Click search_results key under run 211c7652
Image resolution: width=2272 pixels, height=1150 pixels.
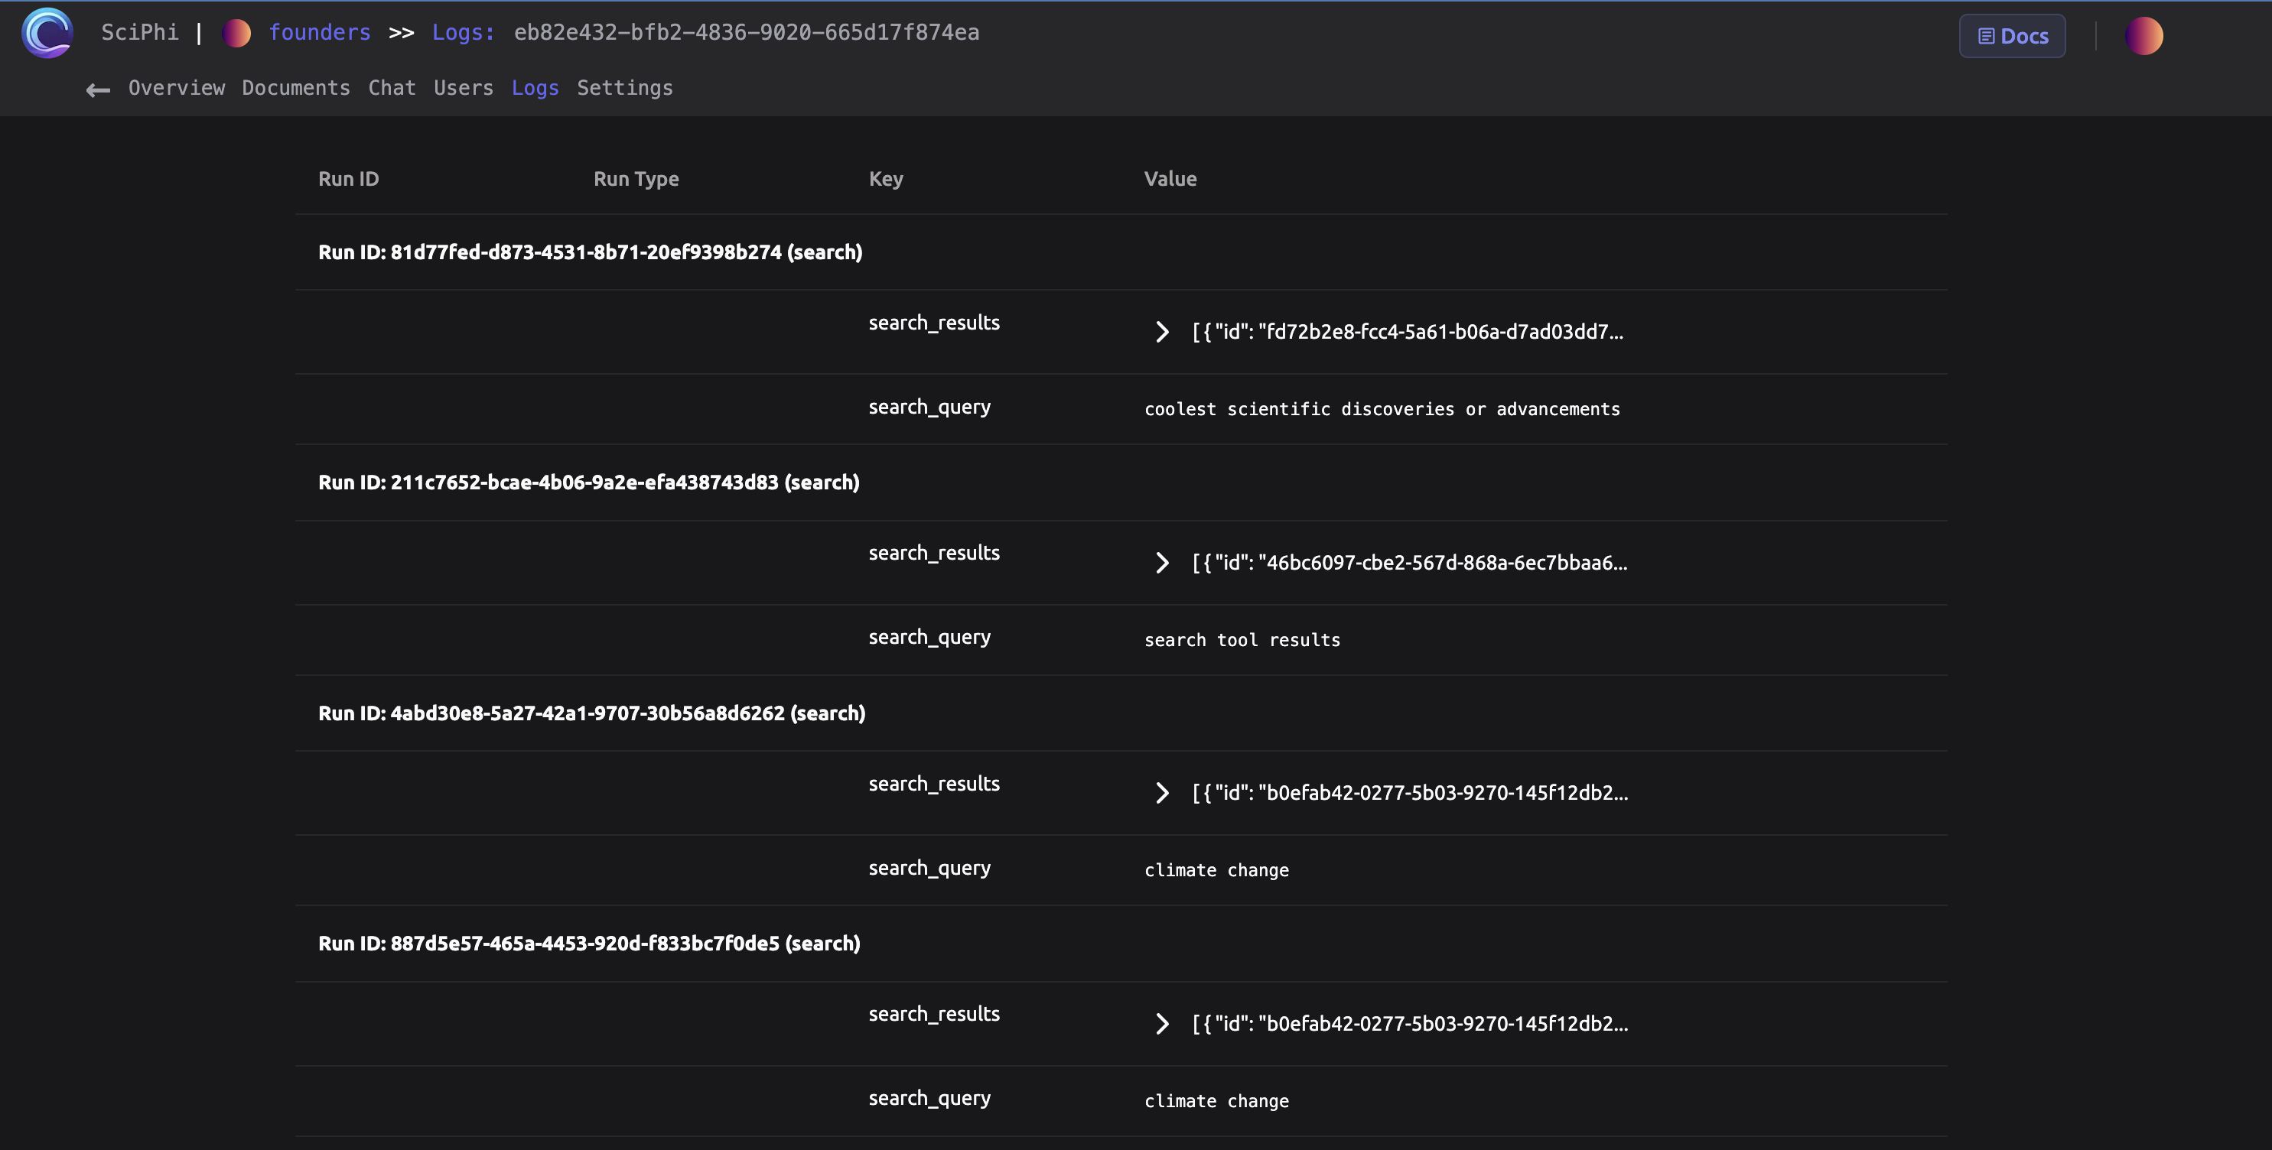coord(934,553)
